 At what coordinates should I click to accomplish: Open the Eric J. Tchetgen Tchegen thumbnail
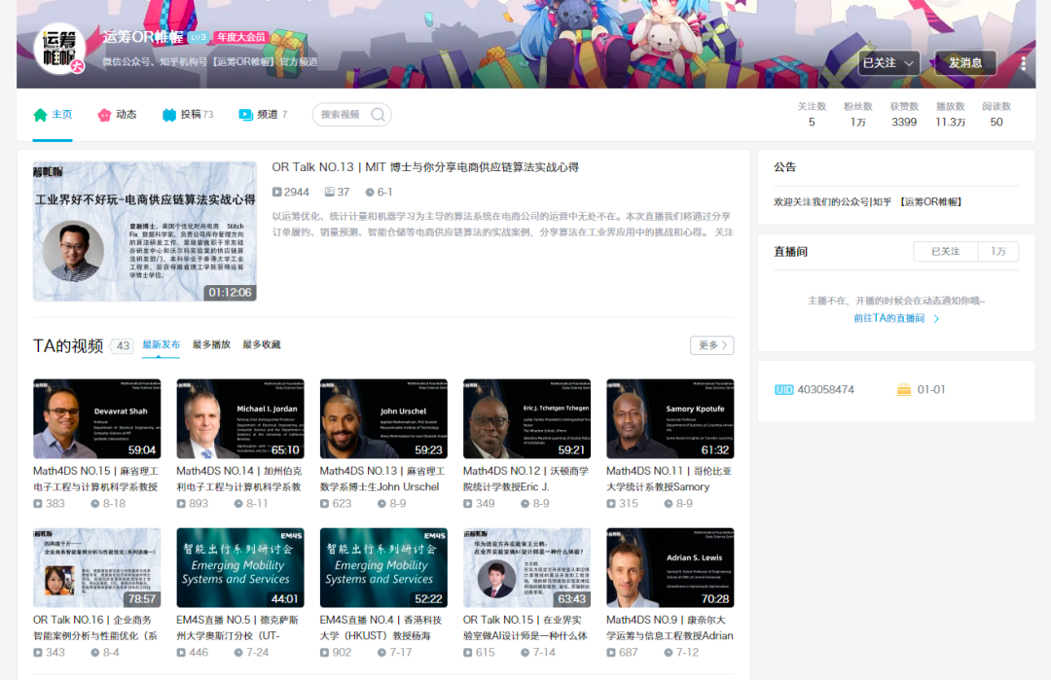click(526, 418)
